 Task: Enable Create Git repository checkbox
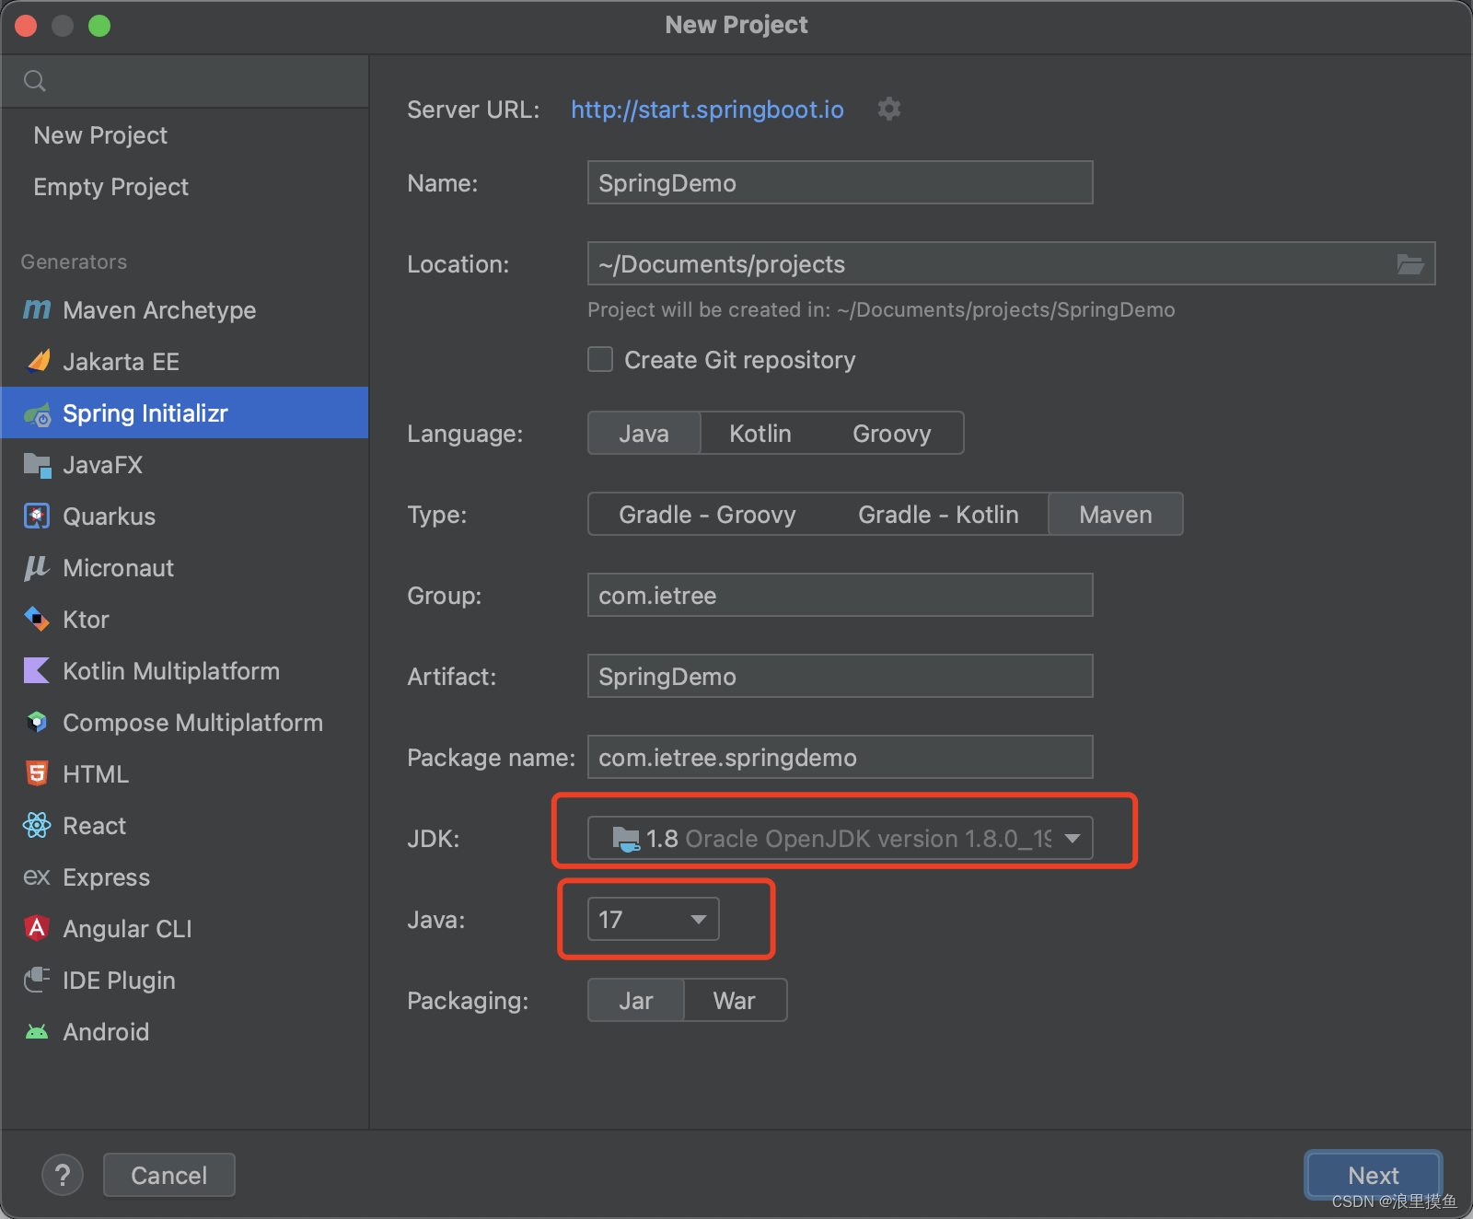[x=600, y=359]
